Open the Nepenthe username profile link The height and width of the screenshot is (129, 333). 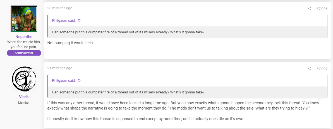point(24,37)
